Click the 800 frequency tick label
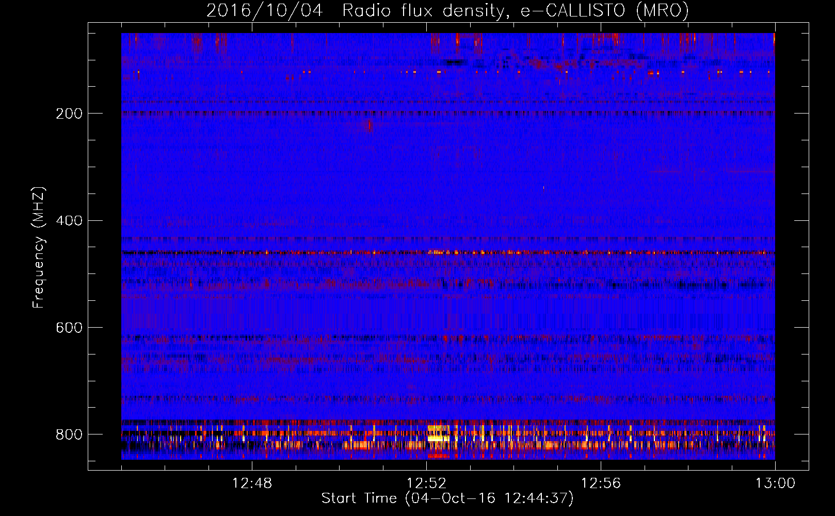 tap(69, 434)
